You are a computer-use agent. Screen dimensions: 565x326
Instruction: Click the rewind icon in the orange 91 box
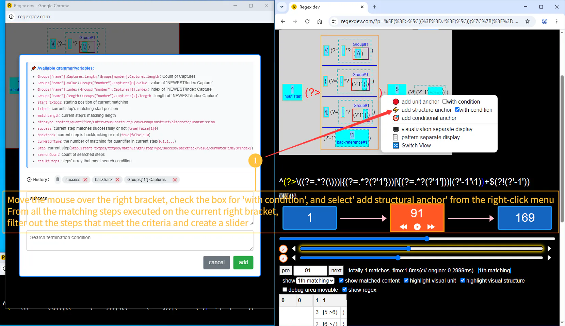(403, 227)
